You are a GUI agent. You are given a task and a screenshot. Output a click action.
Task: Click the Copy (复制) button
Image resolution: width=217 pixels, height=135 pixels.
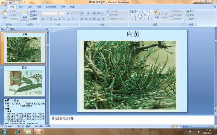[13, 15]
